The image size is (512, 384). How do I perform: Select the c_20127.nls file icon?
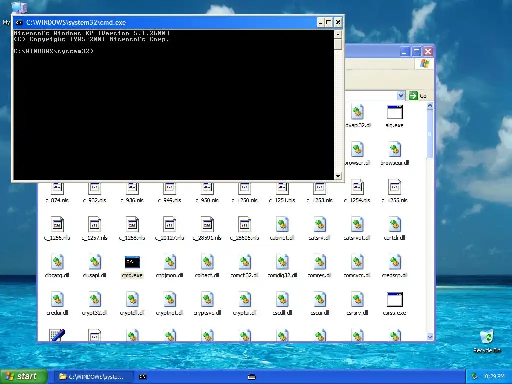pyautogui.click(x=170, y=224)
